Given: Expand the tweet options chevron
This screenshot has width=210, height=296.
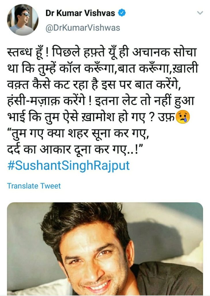Looking at the screenshot, I should click(x=200, y=13).
